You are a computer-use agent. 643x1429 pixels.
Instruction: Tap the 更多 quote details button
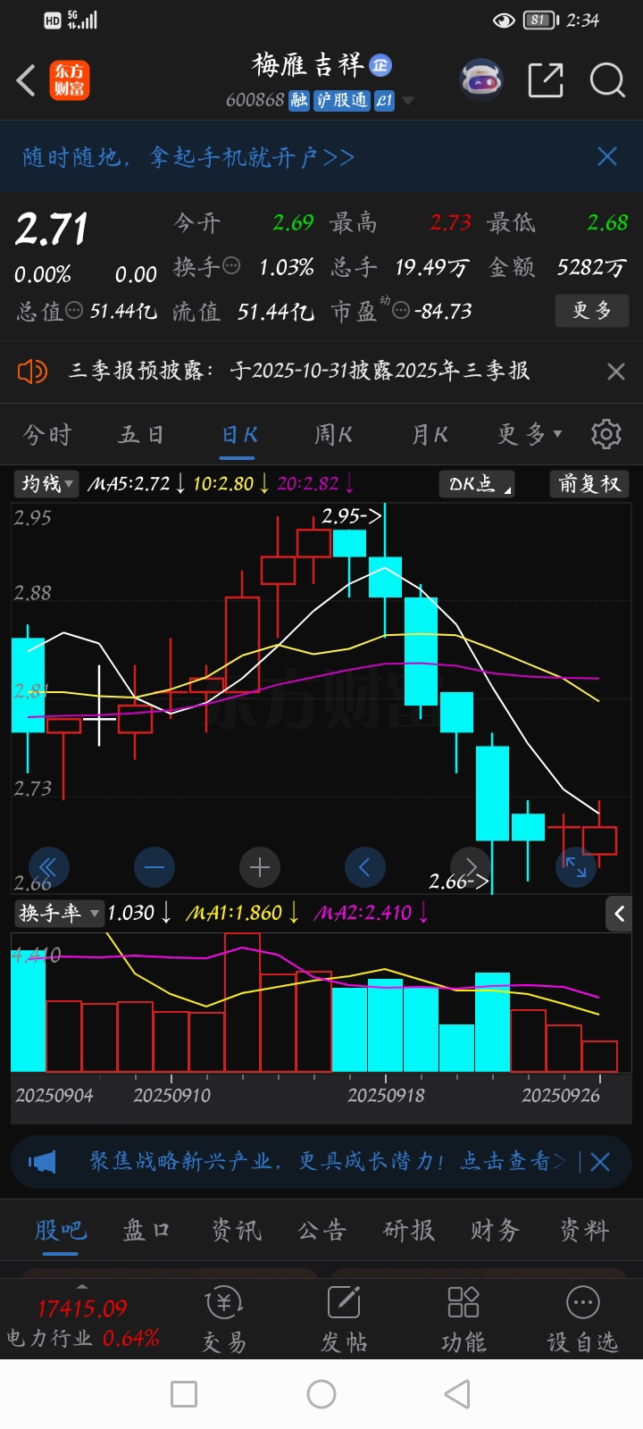591,311
